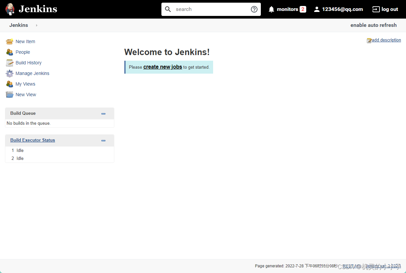Open New Item from sidebar

[25, 41]
